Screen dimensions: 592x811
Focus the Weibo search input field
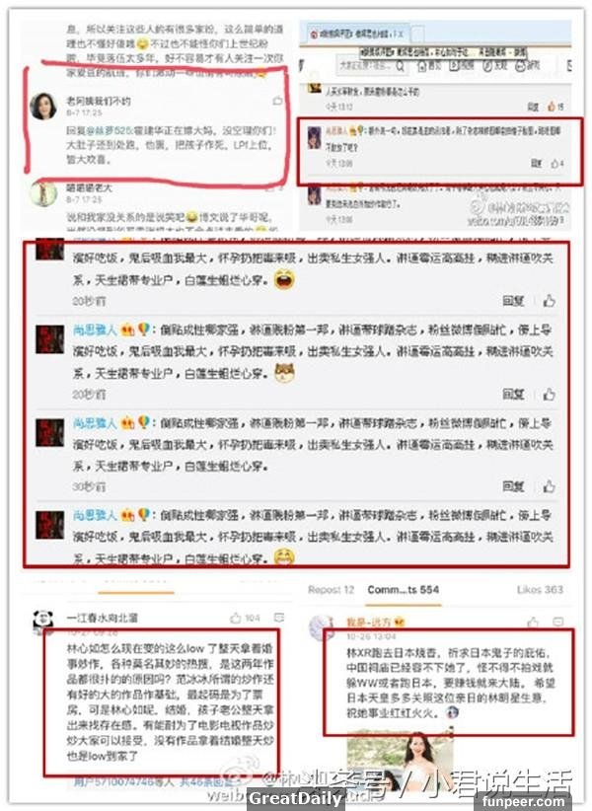(x=364, y=66)
